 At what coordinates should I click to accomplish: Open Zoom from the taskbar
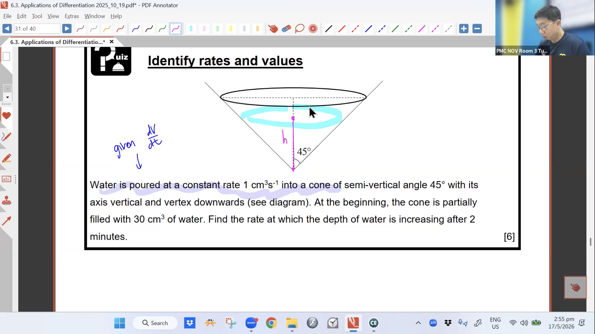coord(251,323)
